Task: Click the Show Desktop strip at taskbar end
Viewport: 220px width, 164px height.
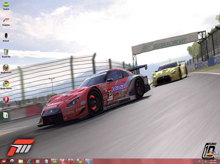Action: tap(219, 161)
